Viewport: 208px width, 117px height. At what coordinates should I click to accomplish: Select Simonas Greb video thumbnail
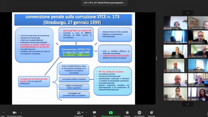(x=175, y=66)
